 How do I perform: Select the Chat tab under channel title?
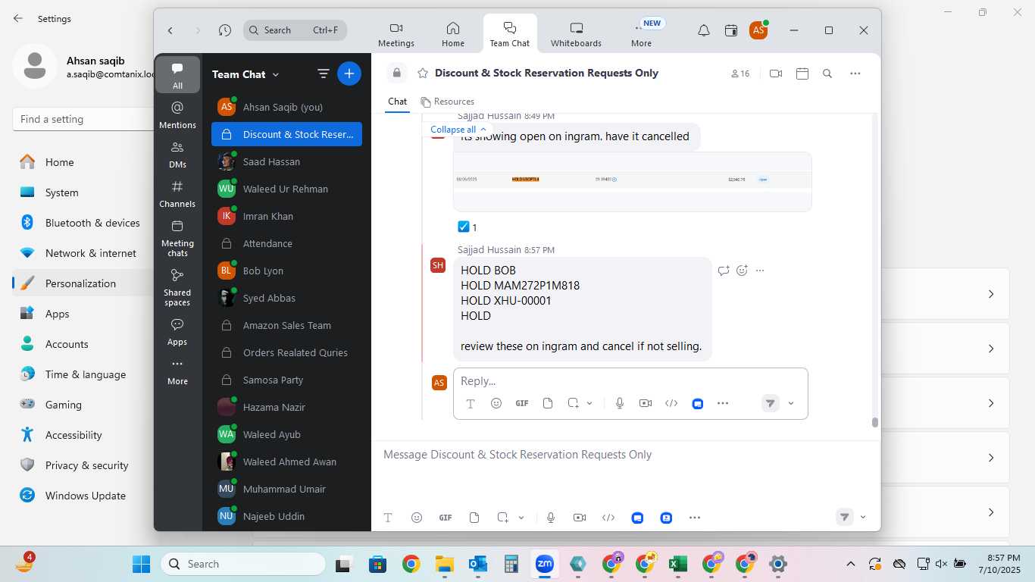pos(397,102)
